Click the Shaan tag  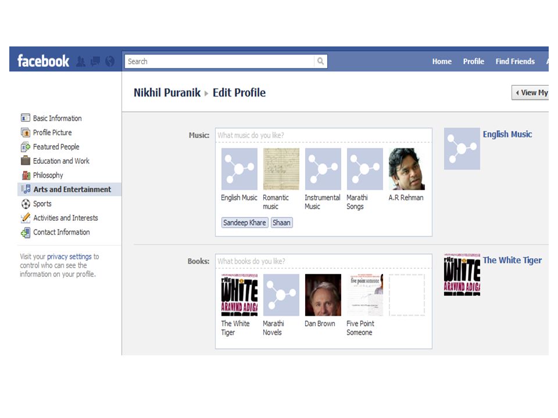(x=281, y=222)
